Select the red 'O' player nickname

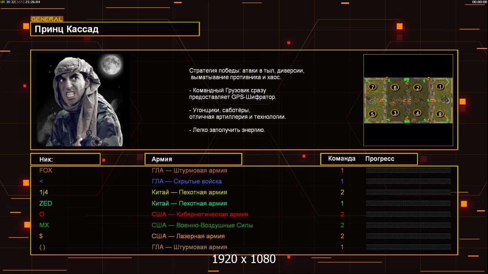[42, 214]
